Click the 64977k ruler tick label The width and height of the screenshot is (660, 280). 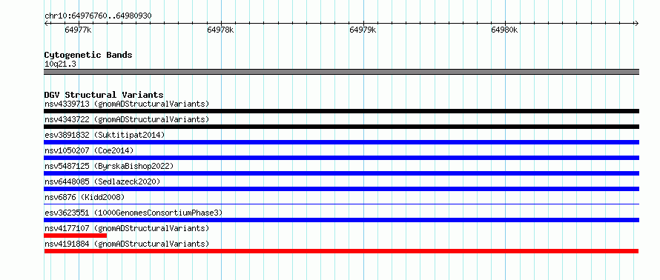click(79, 30)
